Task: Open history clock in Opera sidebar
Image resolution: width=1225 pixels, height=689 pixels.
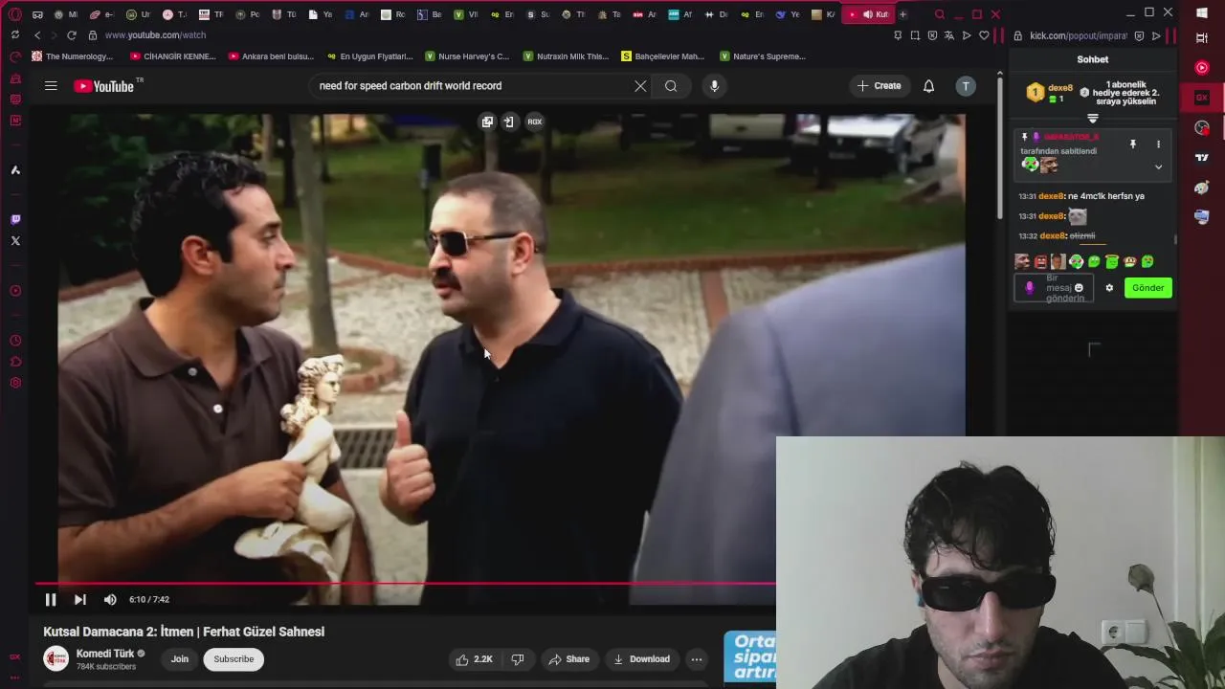Action: click(x=15, y=341)
